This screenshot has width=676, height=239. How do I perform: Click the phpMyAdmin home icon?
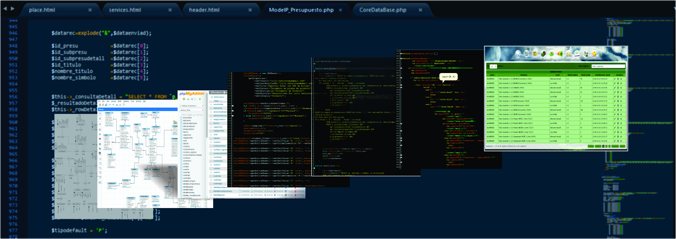(x=183, y=99)
